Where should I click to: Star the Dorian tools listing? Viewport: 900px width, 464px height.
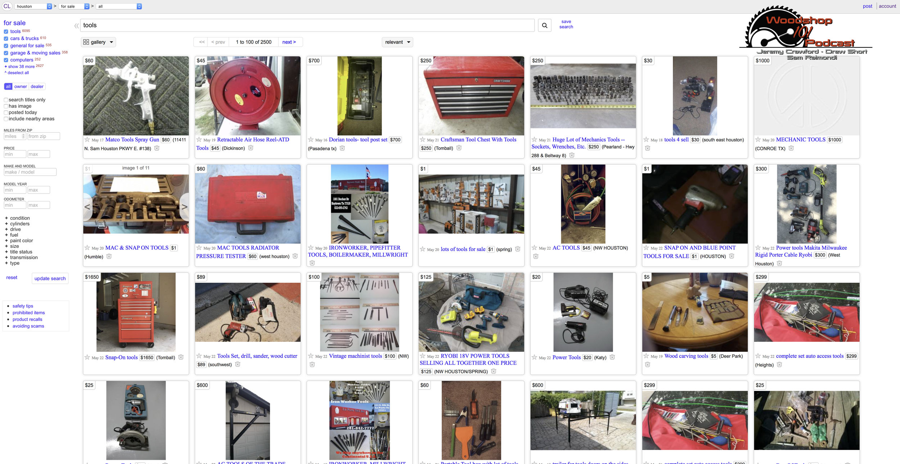311,140
